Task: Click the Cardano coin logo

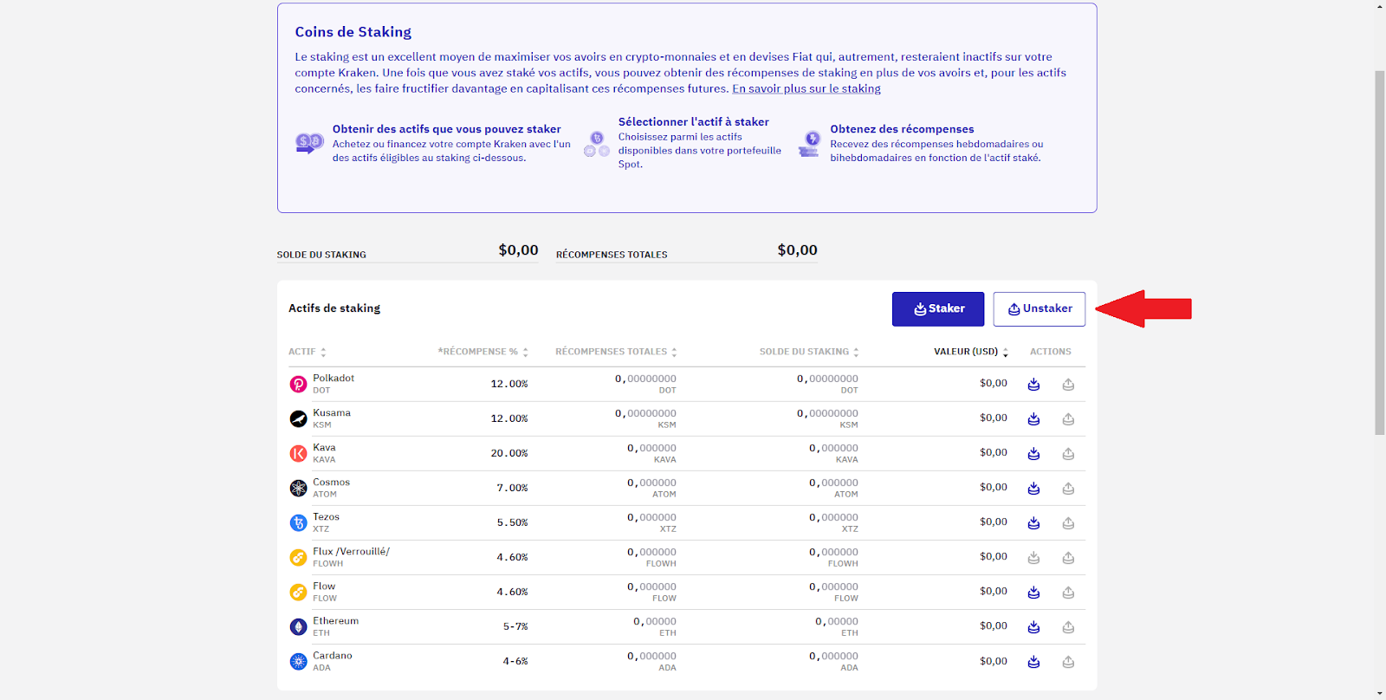Action: (x=298, y=661)
